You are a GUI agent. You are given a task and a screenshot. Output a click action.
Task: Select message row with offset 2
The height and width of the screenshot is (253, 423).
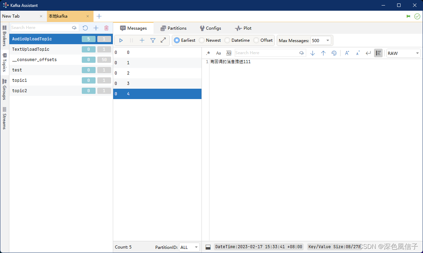tap(157, 73)
